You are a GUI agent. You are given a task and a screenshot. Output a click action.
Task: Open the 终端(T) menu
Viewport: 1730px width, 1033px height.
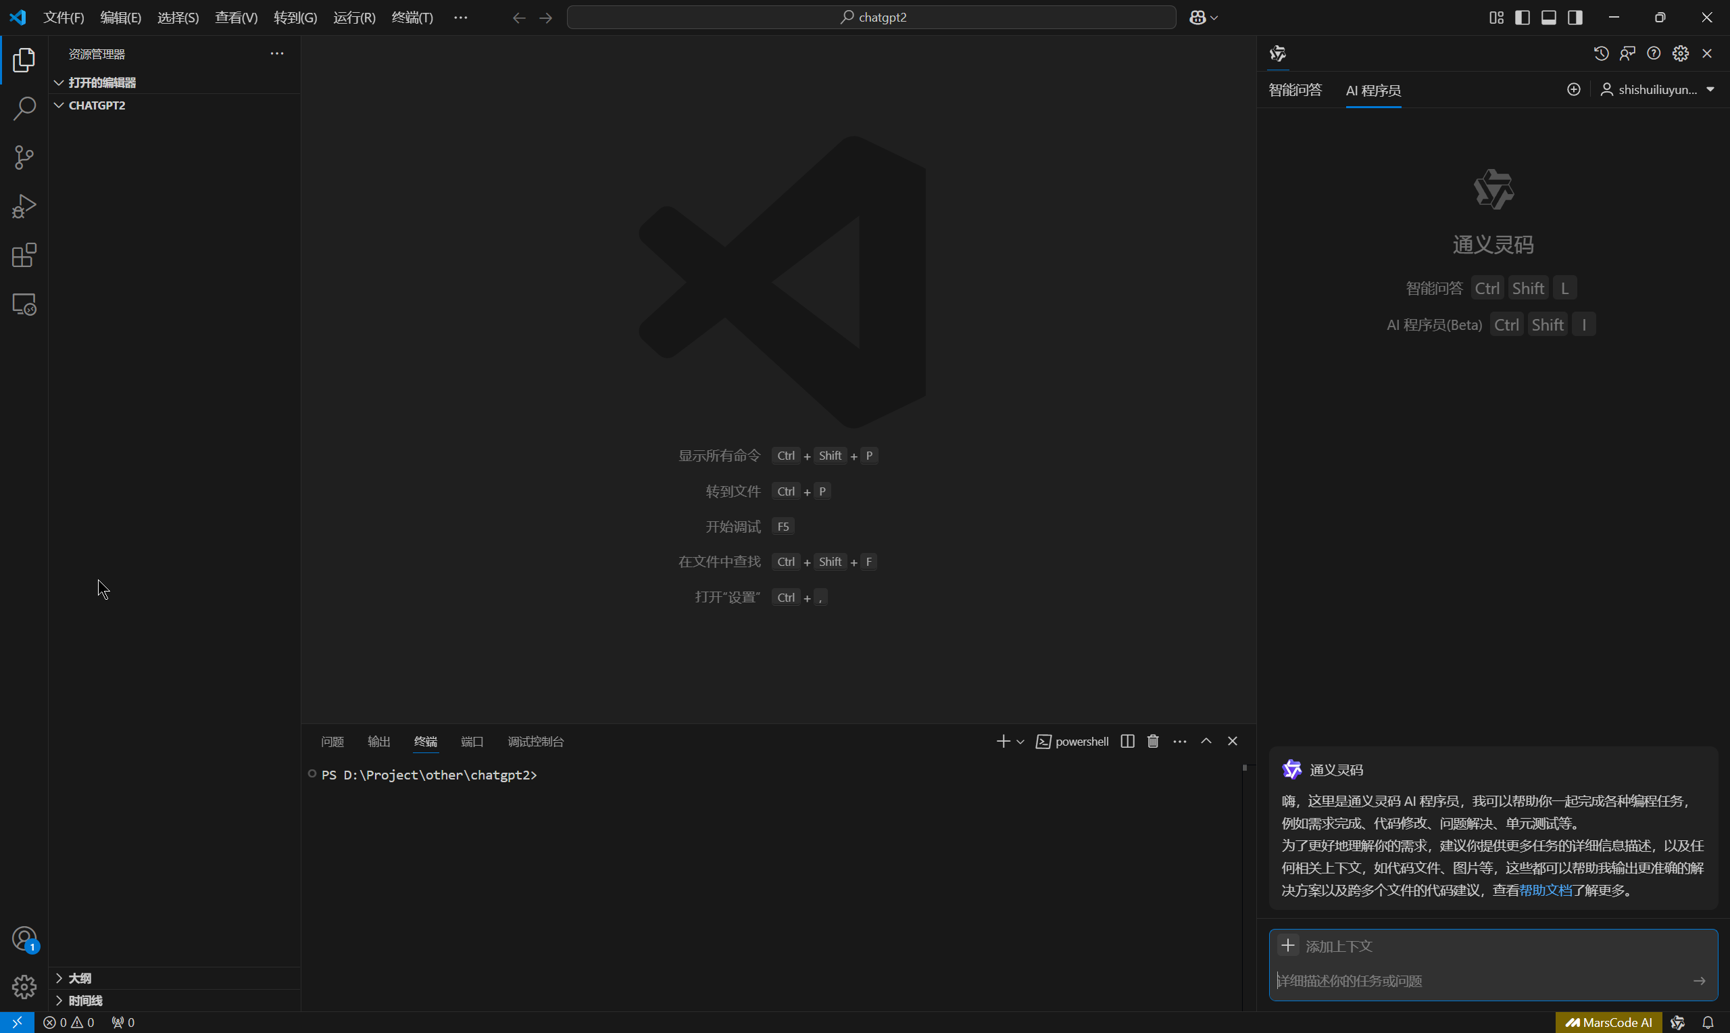click(x=412, y=18)
